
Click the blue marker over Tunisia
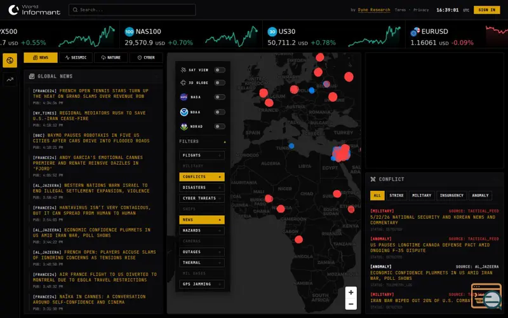click(291, 146)
